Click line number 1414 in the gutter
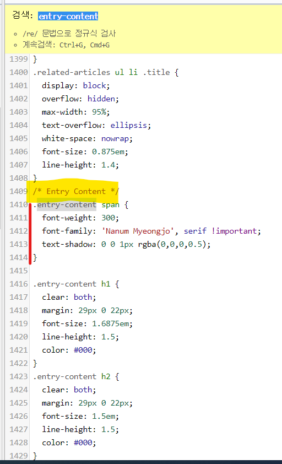The image size is (282, 464). click(x=18, y=257)
